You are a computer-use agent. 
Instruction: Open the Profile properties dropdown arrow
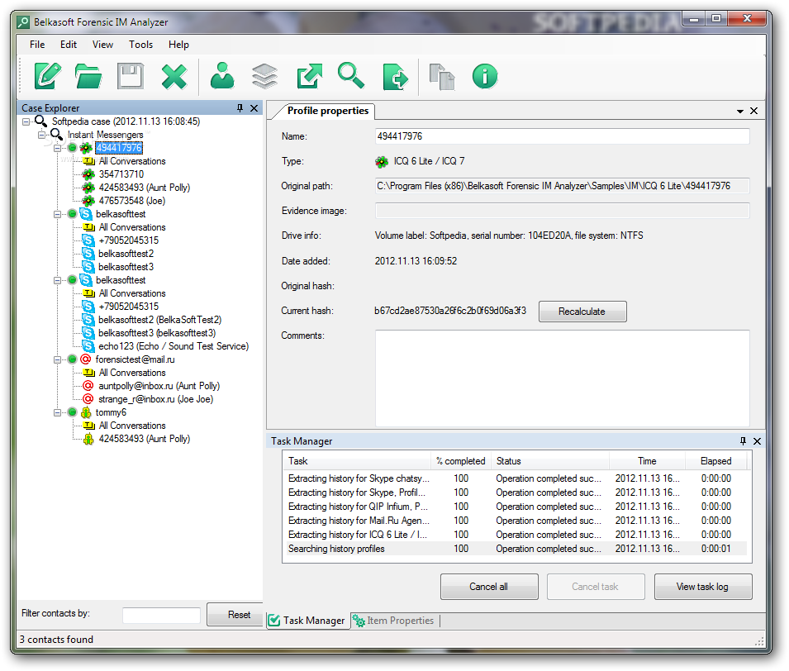point(740,112)
